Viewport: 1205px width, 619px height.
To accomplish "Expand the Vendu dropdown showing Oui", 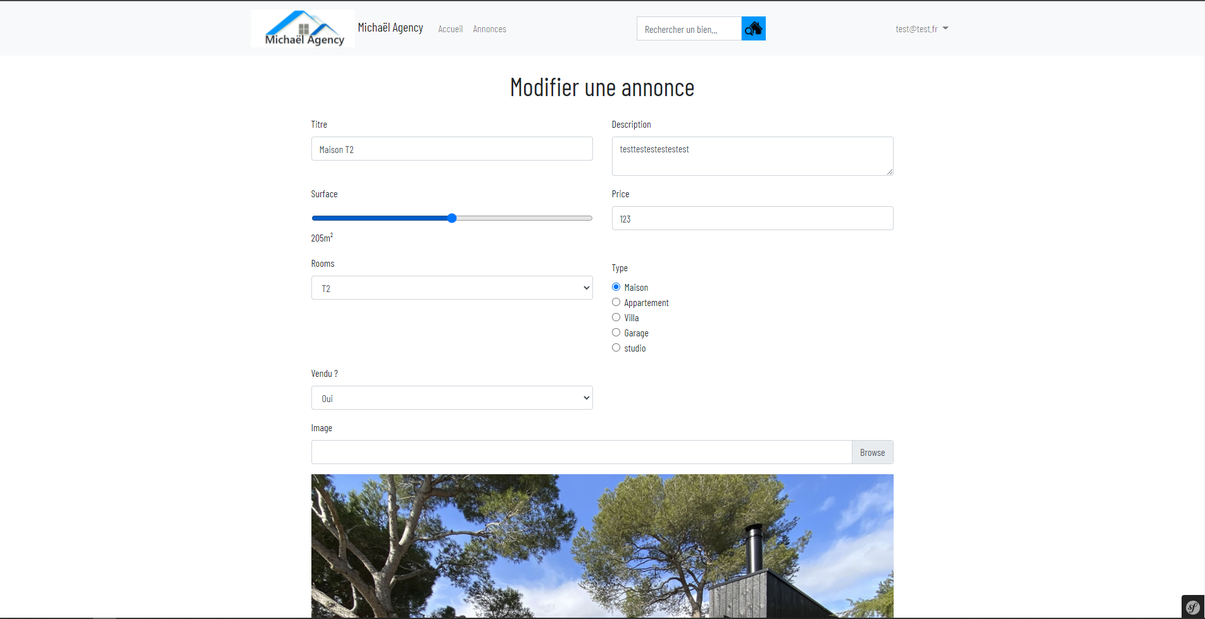I will pyautogui.click(x=451, y=398).
